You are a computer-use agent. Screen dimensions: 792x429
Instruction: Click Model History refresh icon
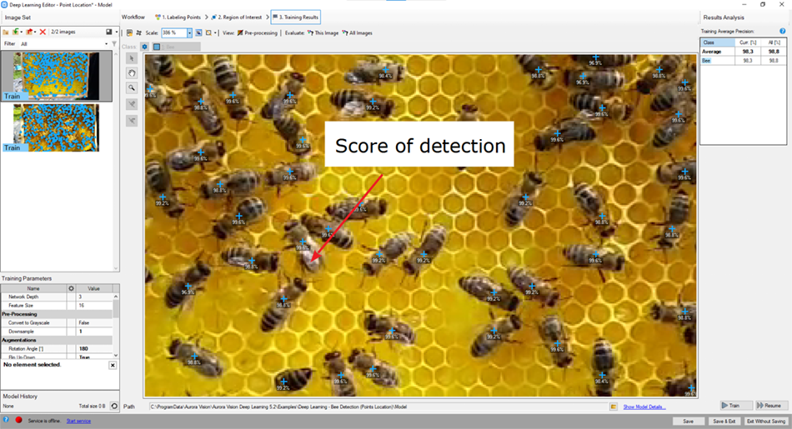click(x=114, y=406)
